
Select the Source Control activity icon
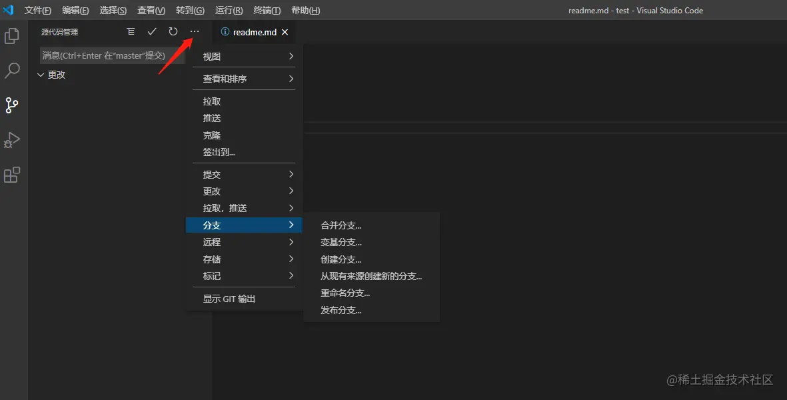point(12,105)
